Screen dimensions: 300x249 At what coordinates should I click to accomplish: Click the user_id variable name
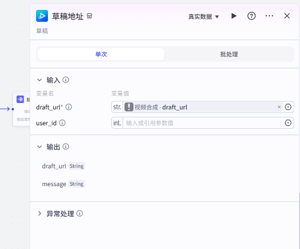[46, 123]
